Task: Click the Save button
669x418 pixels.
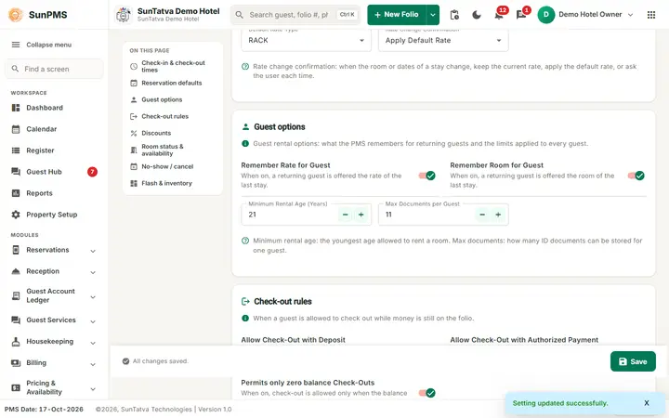Action: point(633,361)
